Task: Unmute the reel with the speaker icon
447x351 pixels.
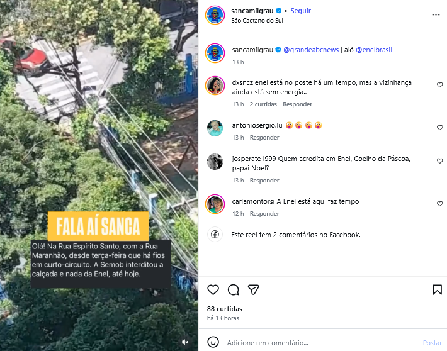Action: (185, 342)
